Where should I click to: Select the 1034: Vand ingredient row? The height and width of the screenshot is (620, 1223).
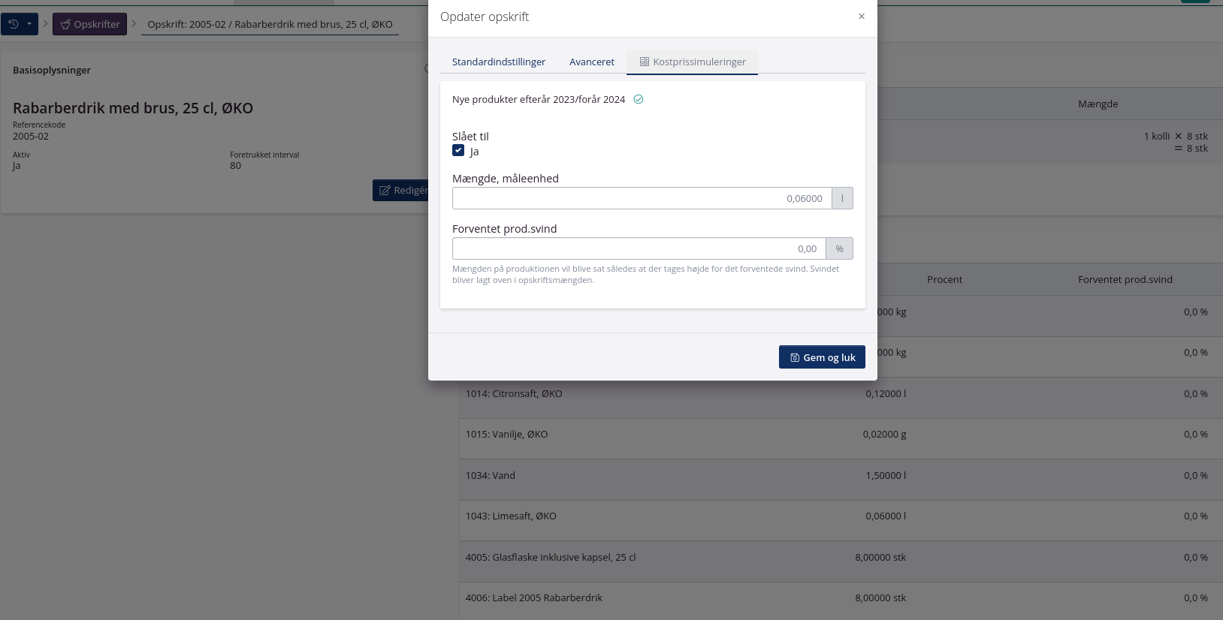(x=841, y=476)
